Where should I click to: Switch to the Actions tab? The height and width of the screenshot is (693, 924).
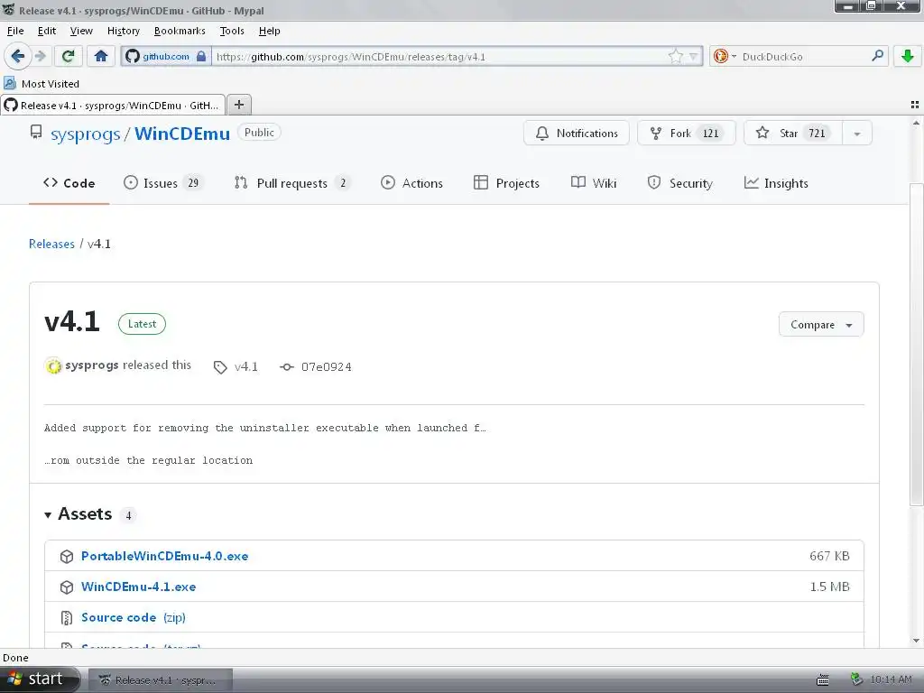point(411,183)
